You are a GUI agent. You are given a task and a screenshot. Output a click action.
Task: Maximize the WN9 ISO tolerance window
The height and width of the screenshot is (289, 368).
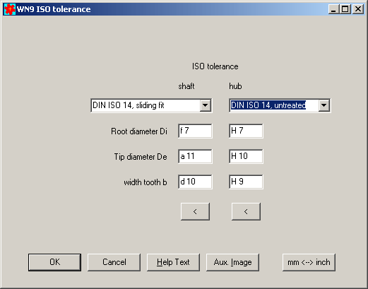pos(345,9)
